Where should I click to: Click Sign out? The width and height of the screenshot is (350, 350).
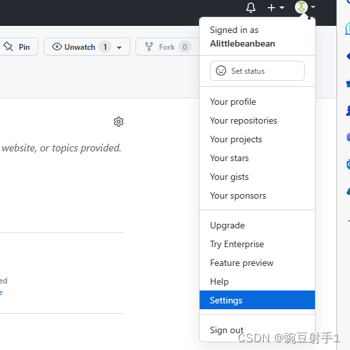coord(257,330)
